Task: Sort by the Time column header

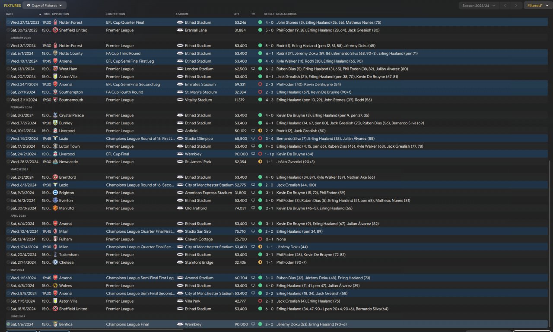Action: coord(47,14)
